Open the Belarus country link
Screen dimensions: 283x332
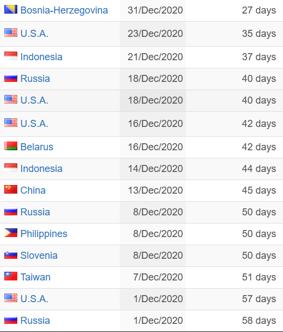(x=37, y=146)
